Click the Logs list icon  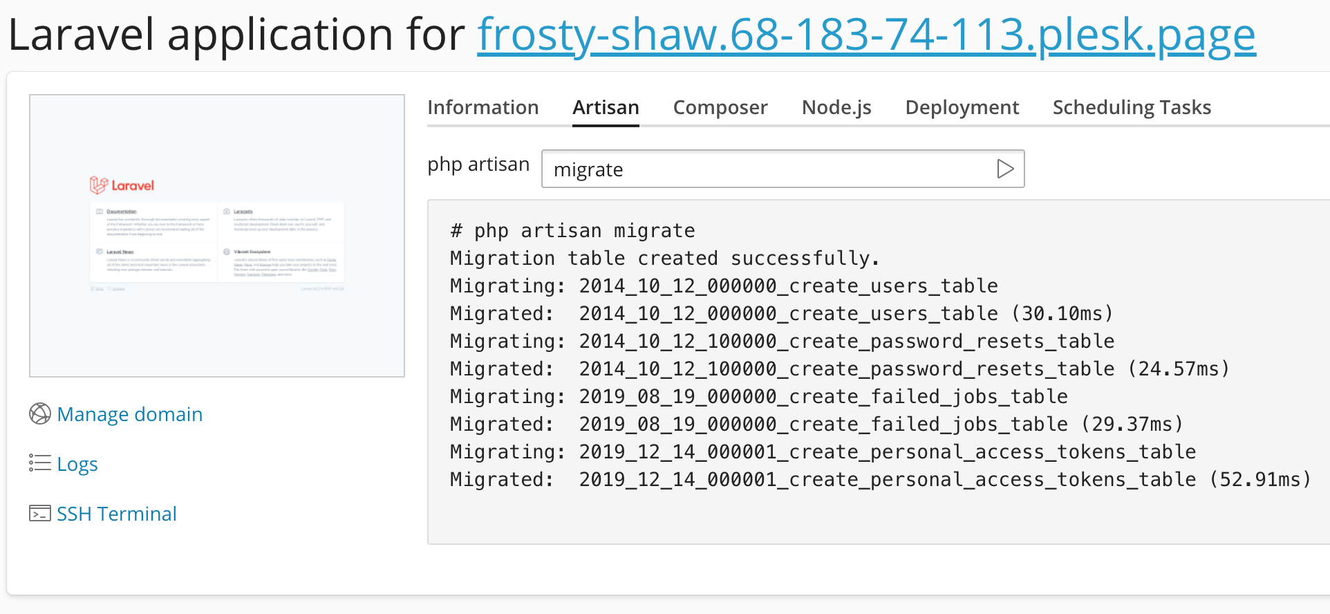(40, 463)
